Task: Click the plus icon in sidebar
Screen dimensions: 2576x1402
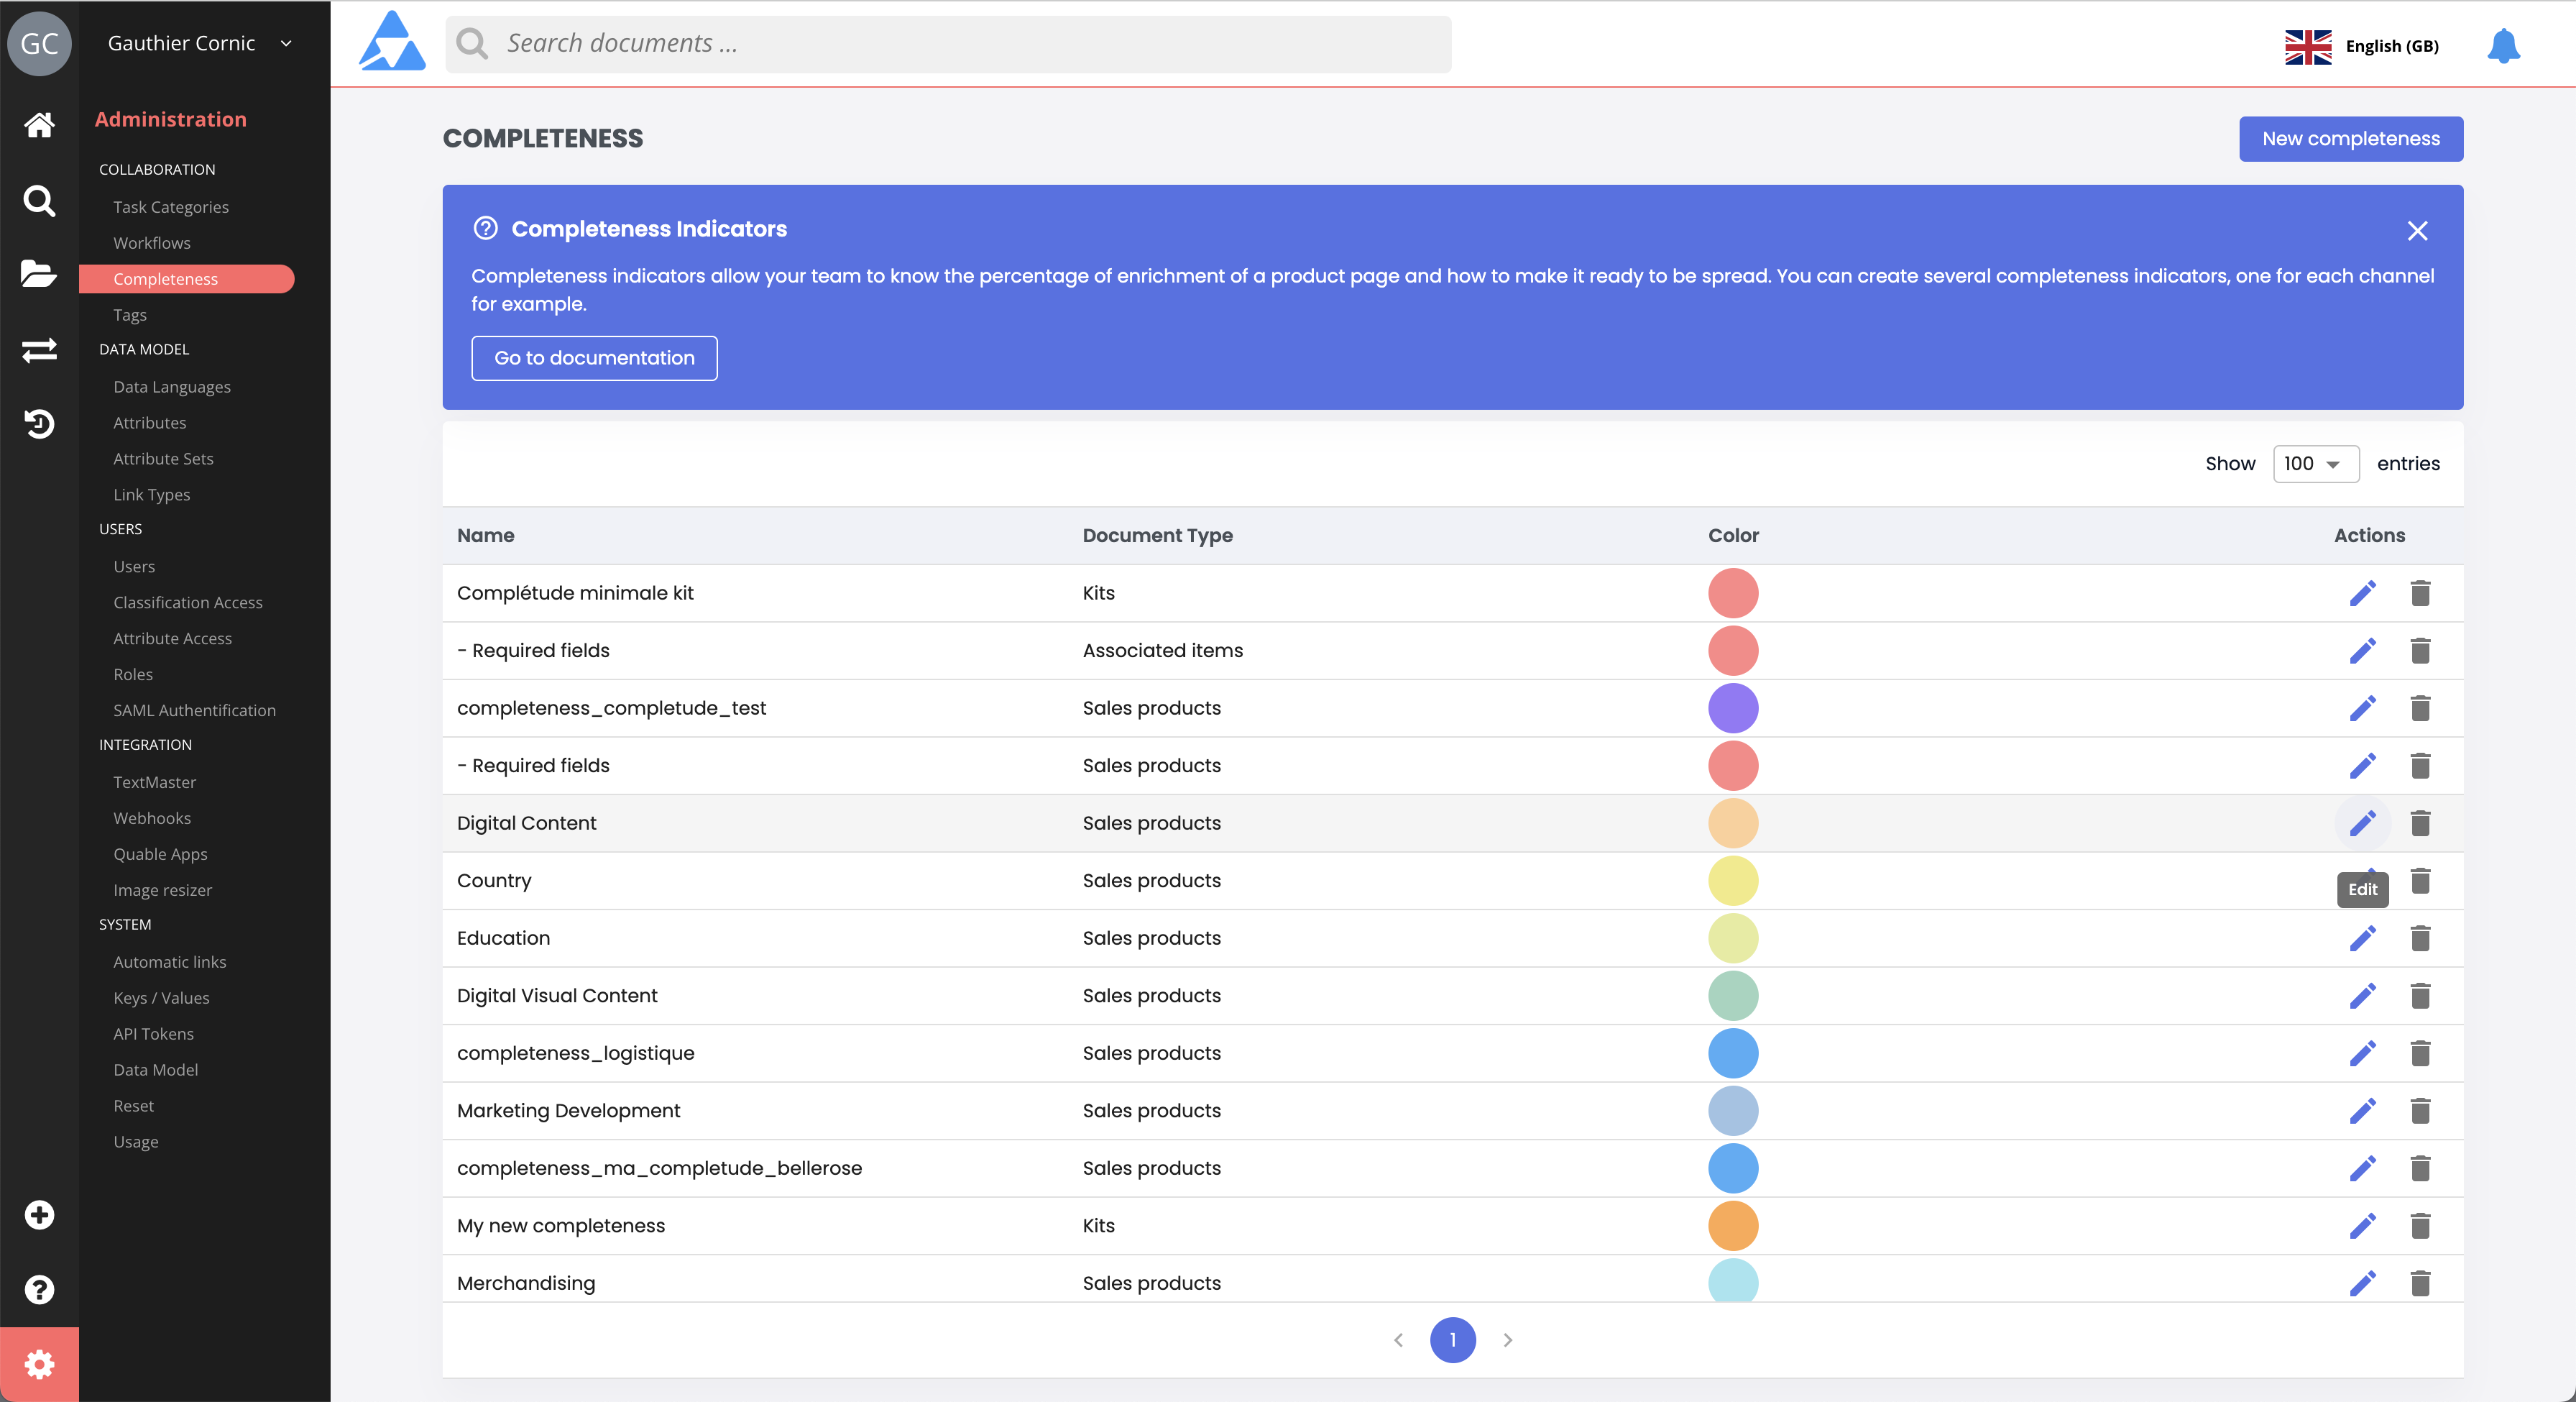Action: [39, 1215]
